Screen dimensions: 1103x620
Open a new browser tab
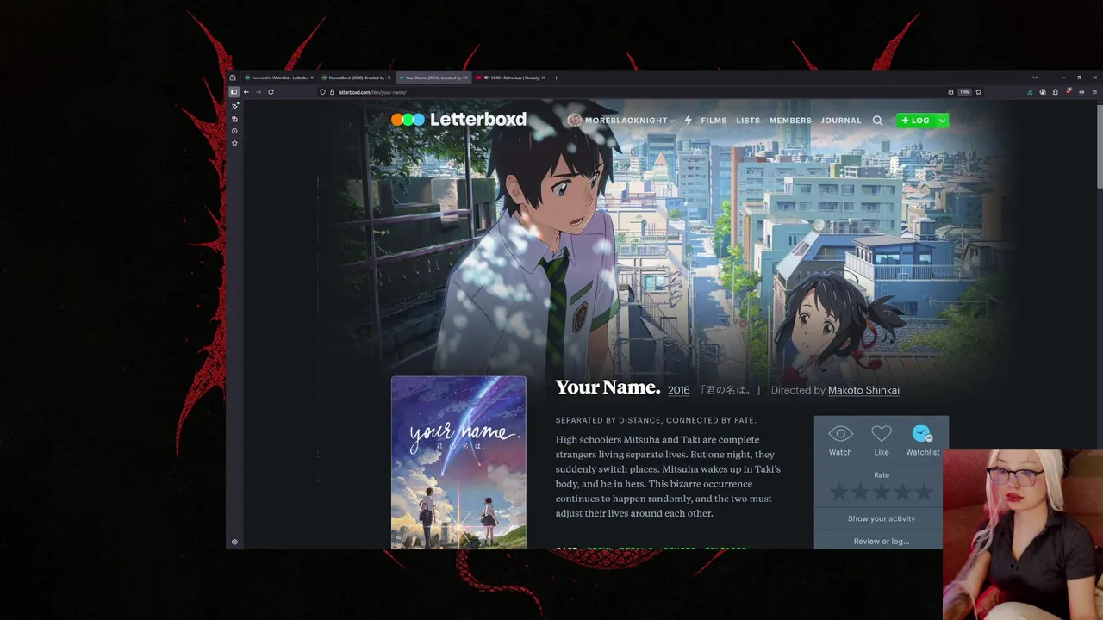556,77
